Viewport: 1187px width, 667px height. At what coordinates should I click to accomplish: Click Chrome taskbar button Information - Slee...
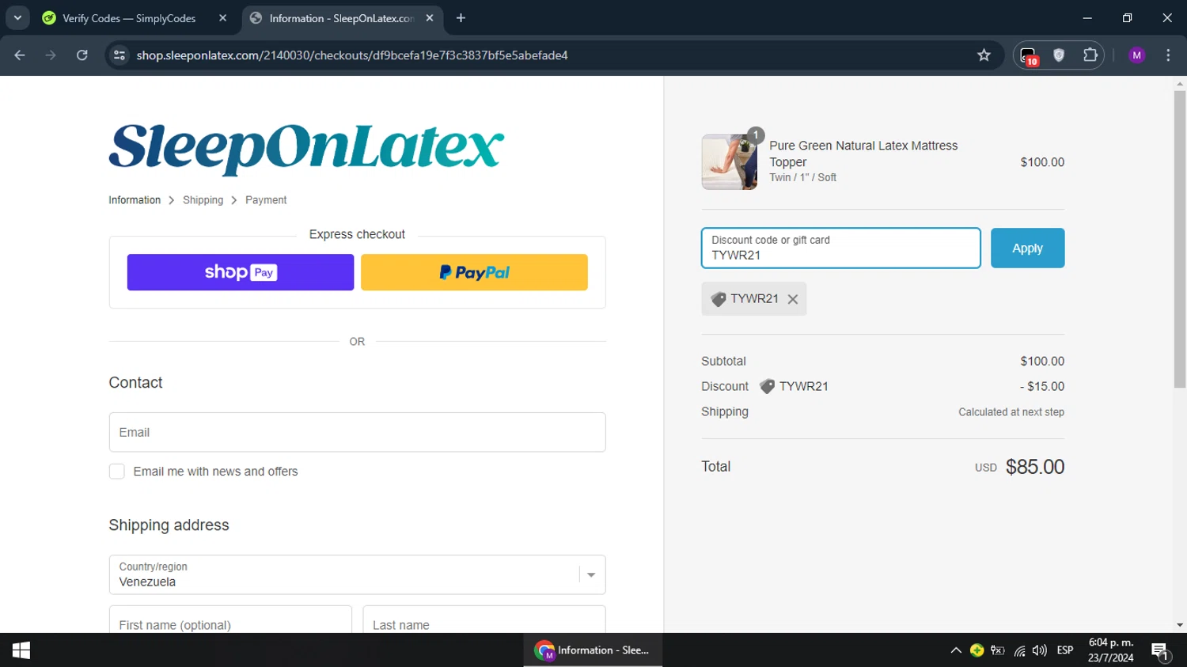click(x=593, y=650)
